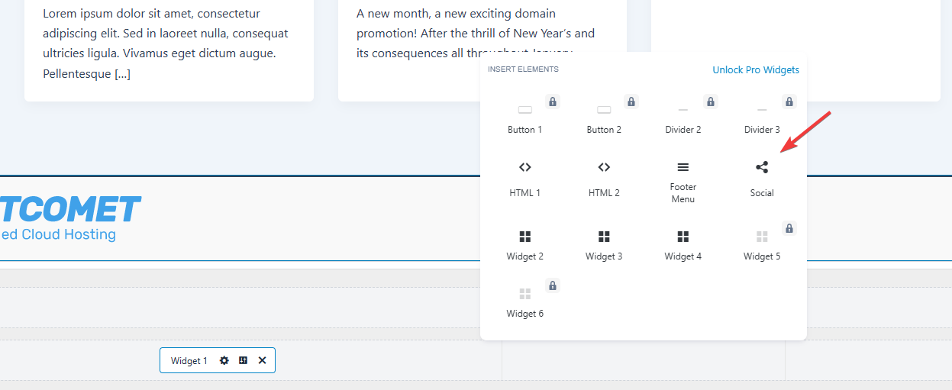This screenshot has height=390, width=952.
Task: Click the lock badge above Button 1
Action: [553, 102]
